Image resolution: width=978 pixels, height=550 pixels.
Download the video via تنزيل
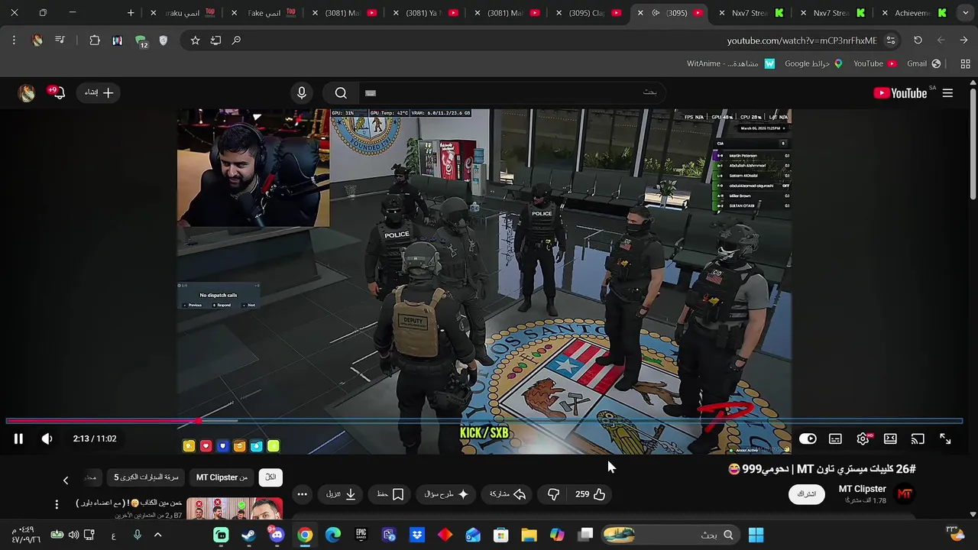tap(342, 494)
